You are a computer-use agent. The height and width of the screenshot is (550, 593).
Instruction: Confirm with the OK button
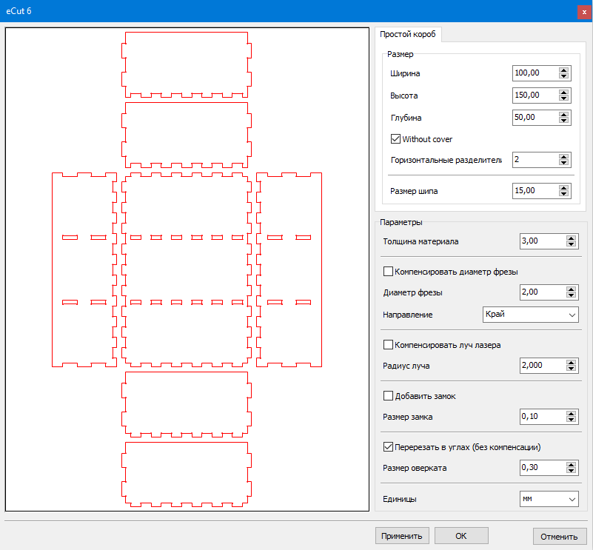[x=461, y=536]
